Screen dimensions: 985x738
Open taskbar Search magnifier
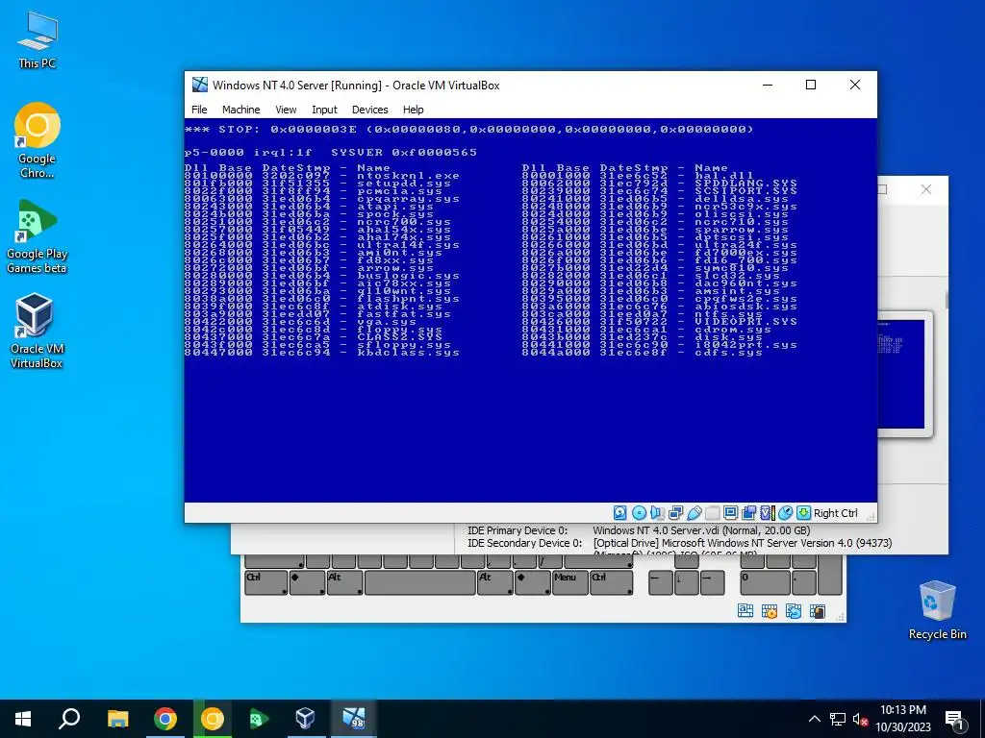tap(69, 719)
